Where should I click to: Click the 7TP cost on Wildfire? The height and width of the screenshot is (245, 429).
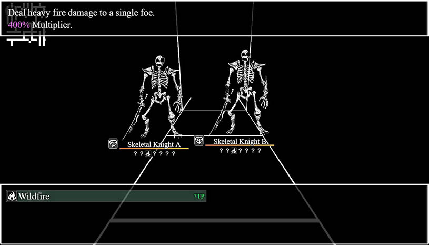click(x=198, y=197)
